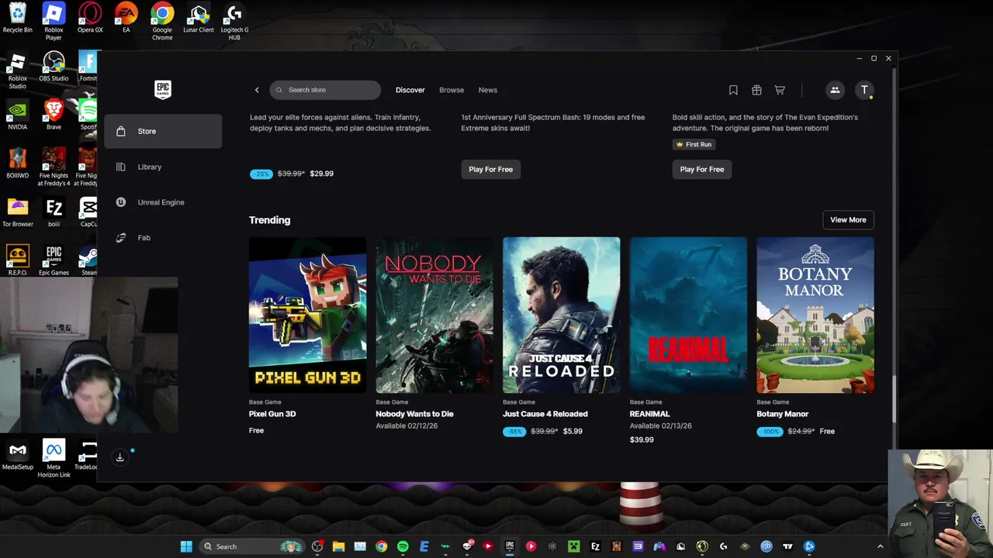Open the friends list icon
Screen dimensions: 993x558
click(x=835, y=90)
